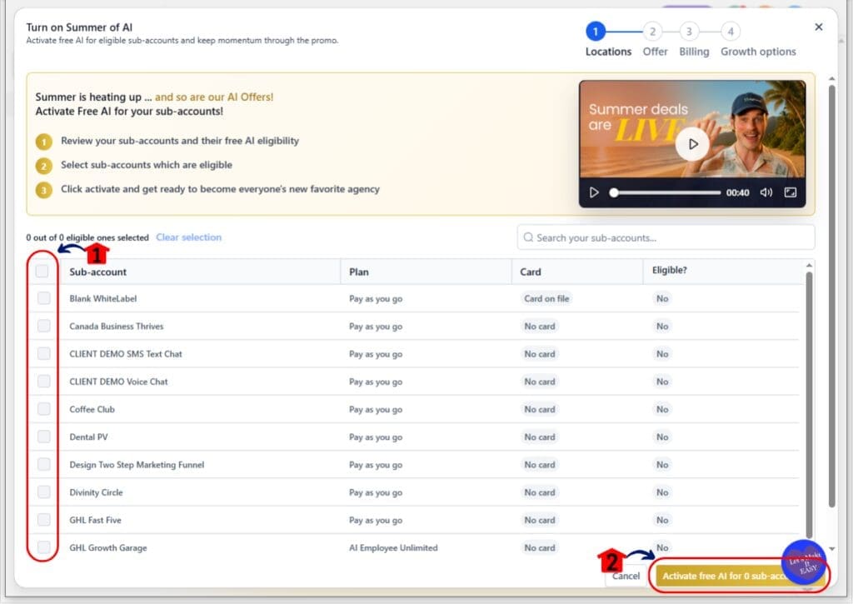
Task: Toggle the select-all checkbox in header
Action: click(42, 271)
